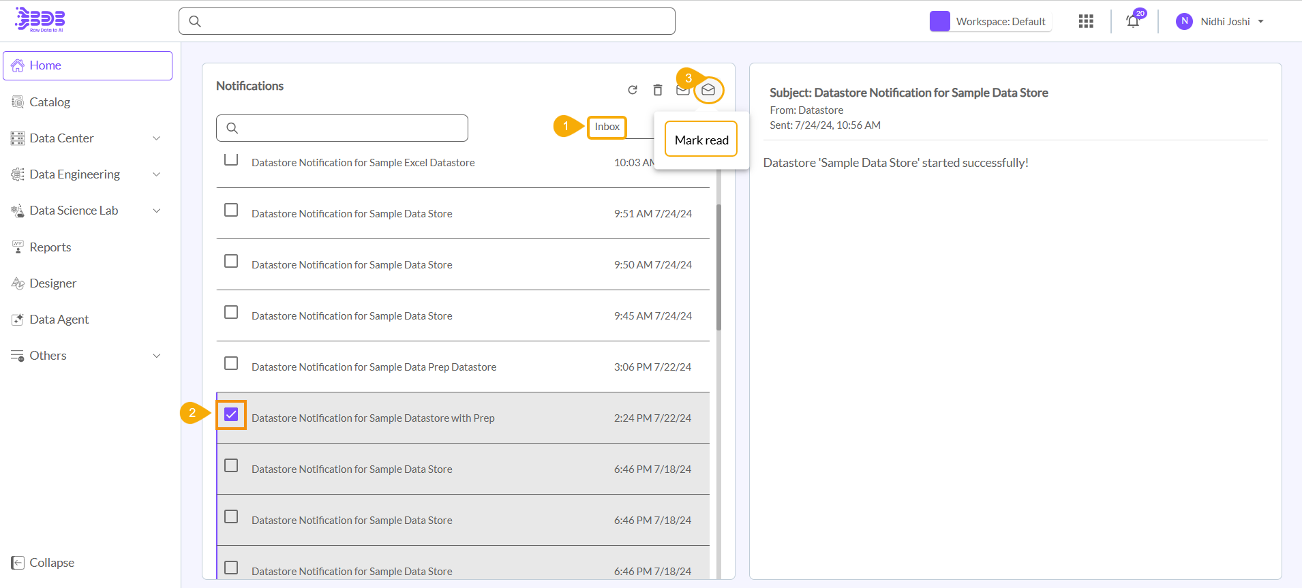Open Catalog from the sidebar
The width and height of the screenshot is (1302, 588).
click(x=50, y=102)
